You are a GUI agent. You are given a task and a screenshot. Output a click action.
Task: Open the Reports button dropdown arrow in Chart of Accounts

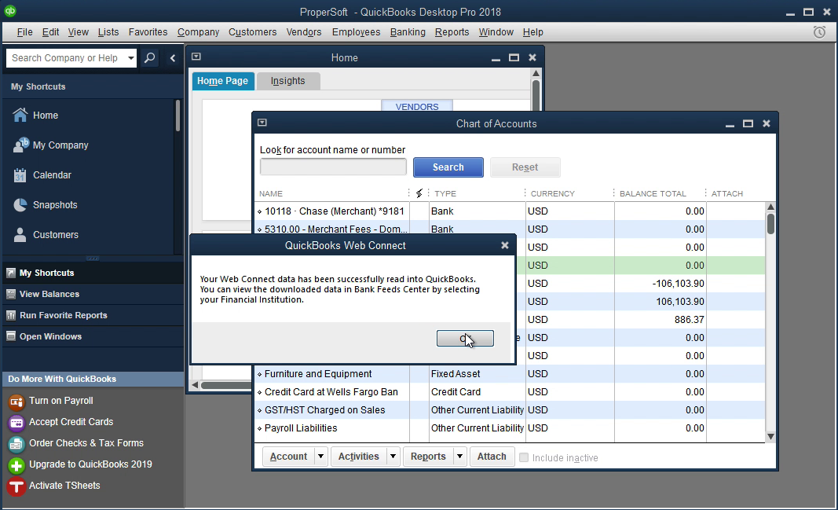(459, 457)
